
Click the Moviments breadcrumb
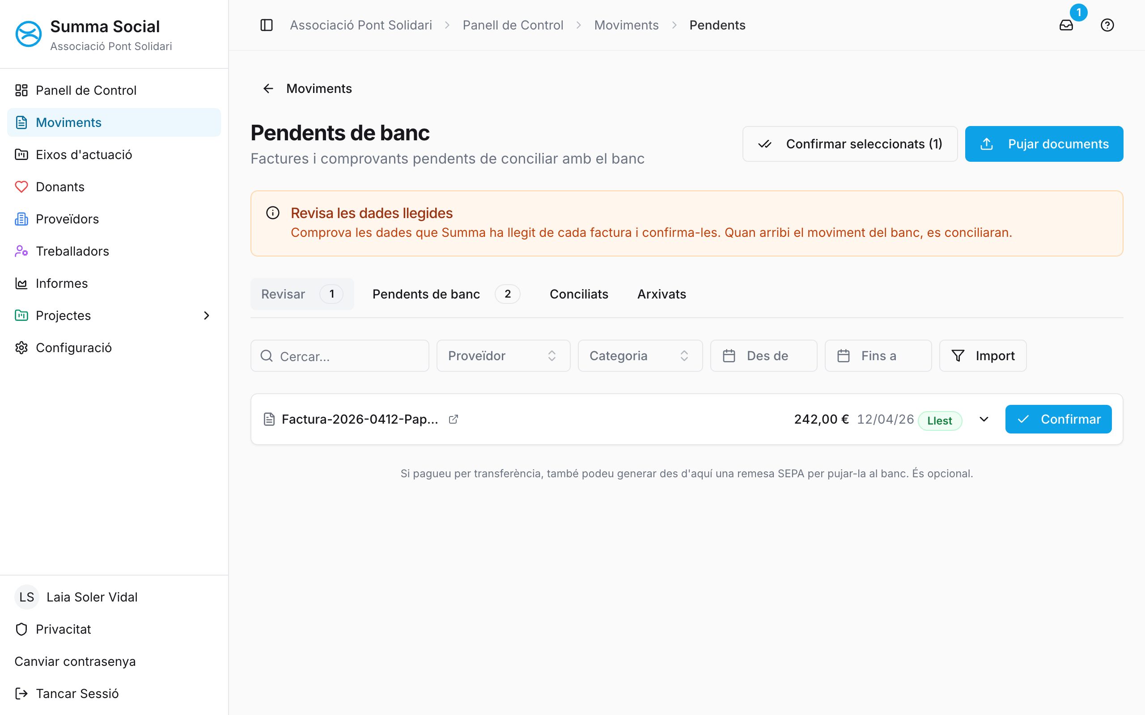tap(627, 25)
